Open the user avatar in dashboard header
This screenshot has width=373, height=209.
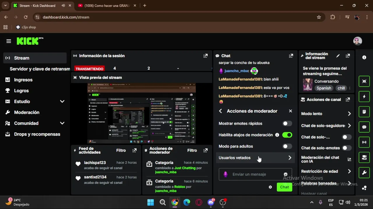point(358,41)
